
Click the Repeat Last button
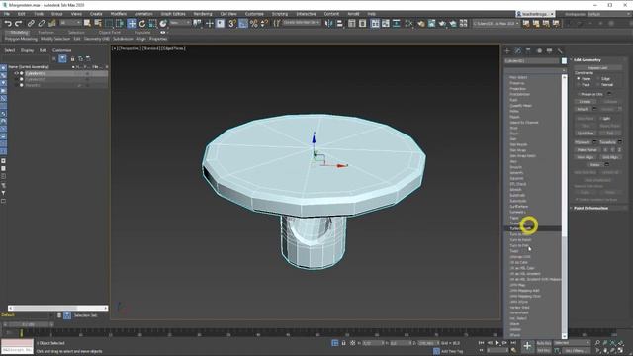[x=597, y=68]
